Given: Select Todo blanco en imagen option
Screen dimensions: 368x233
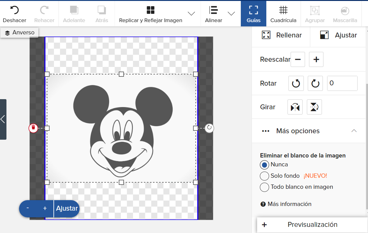Looking at the screenshot, I should (x=264, y=187).
